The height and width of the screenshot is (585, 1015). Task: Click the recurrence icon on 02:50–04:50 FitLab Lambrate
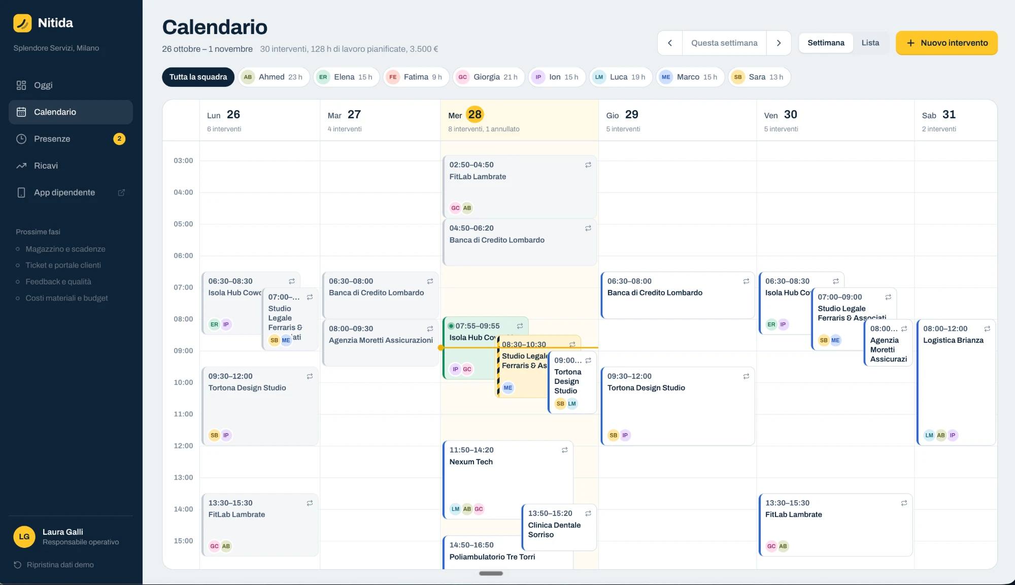tap(588, 165)
